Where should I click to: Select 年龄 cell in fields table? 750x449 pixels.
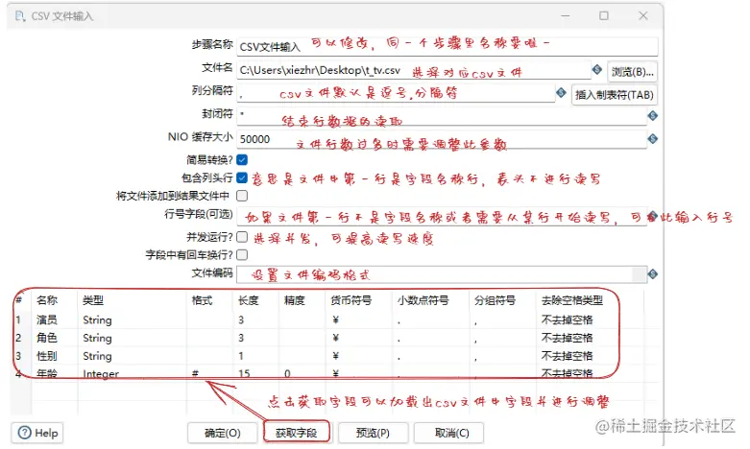point(47,373)
